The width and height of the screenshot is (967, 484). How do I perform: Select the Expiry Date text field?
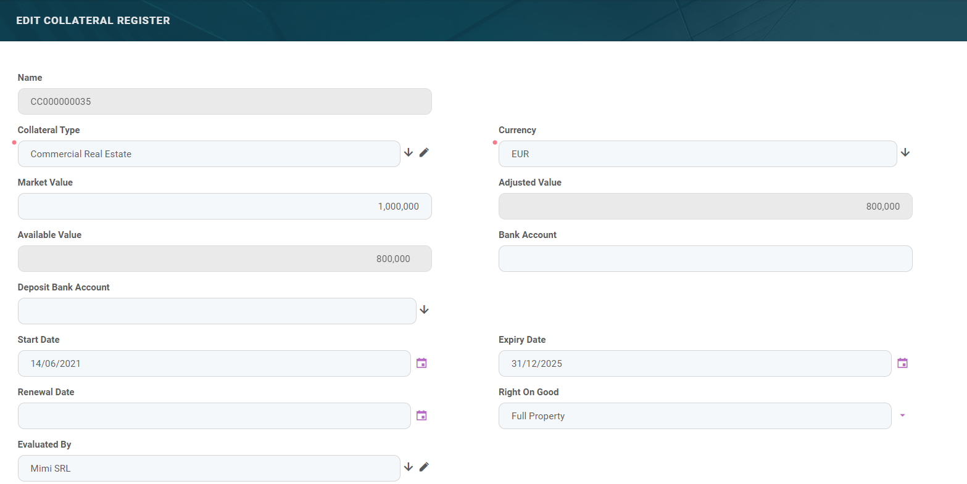click(x=694, y=364)
